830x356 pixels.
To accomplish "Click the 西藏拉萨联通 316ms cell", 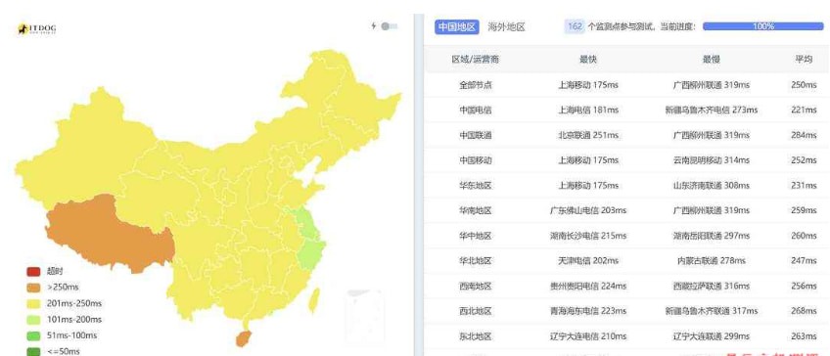I will pos(711,287).
